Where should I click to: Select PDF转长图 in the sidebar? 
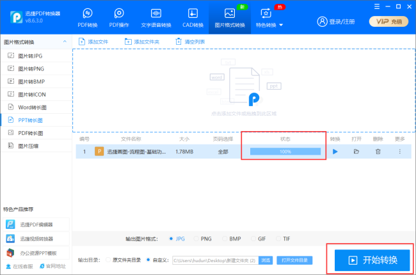(x=36, y=133)
